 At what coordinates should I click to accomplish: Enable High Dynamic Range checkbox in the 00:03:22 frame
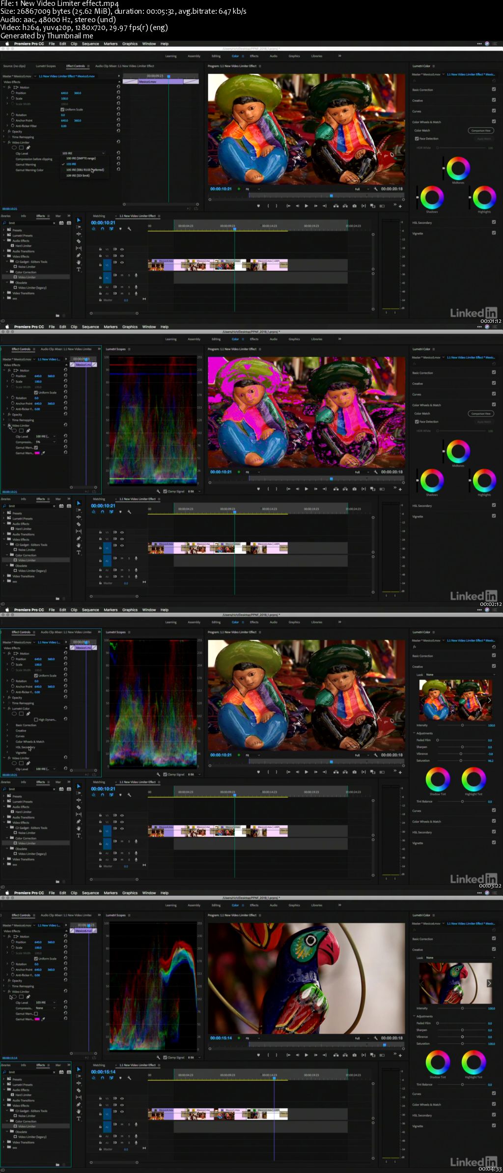click(36, 719)
